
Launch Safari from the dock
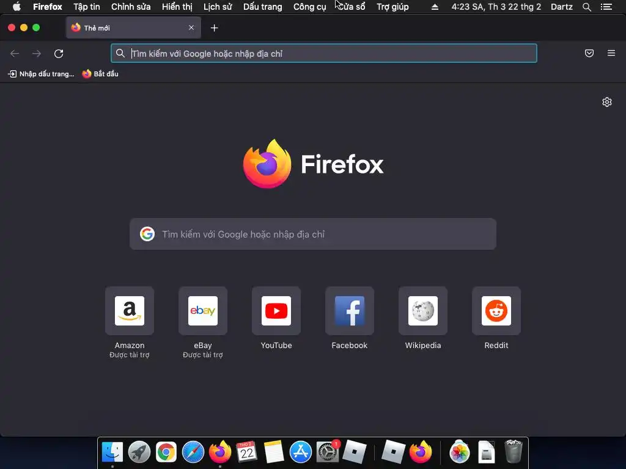pos(193,452)
